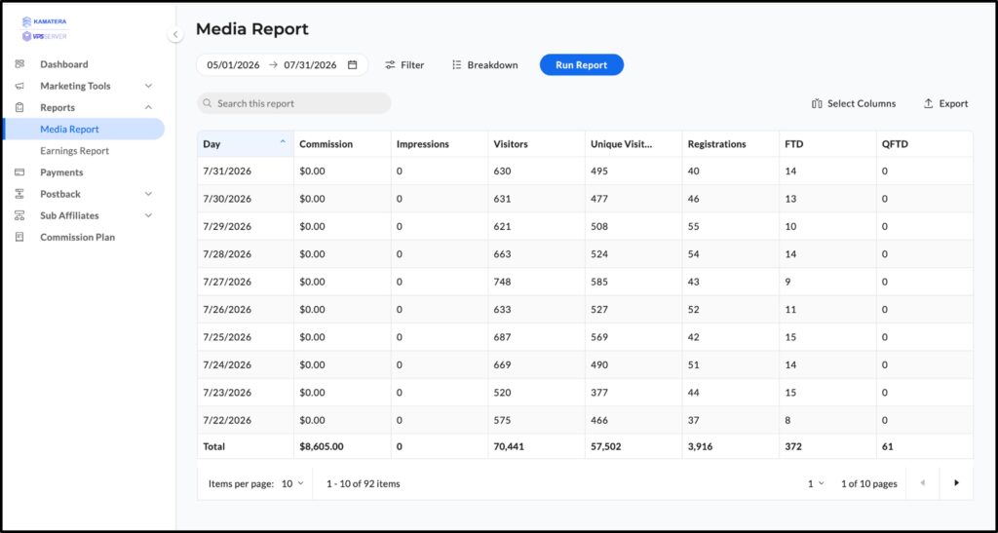The width and height of the screenshot is (998, 533).
Task: Open the calendar icon in the date range
Action: 353,65
